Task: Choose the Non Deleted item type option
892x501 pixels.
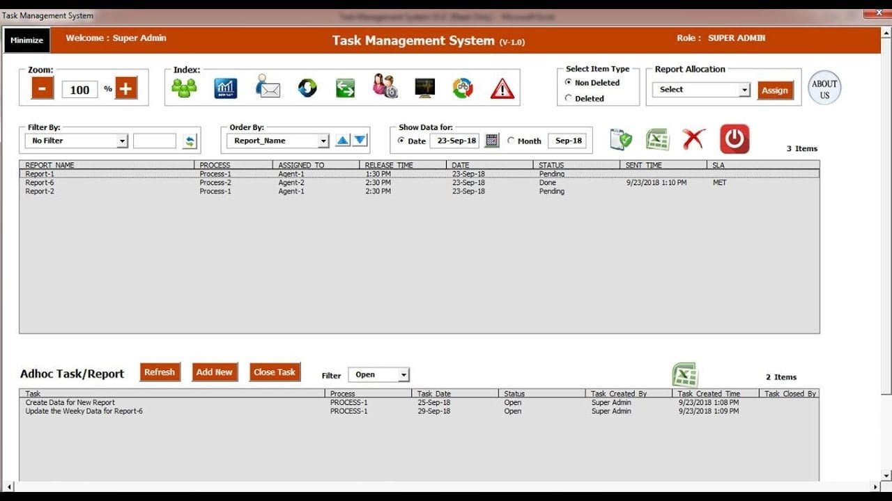Action: [569, 83]
